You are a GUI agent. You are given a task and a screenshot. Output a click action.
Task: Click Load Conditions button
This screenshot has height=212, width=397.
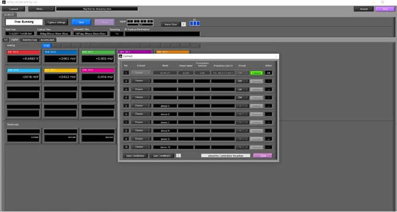(x=135, y=156)
